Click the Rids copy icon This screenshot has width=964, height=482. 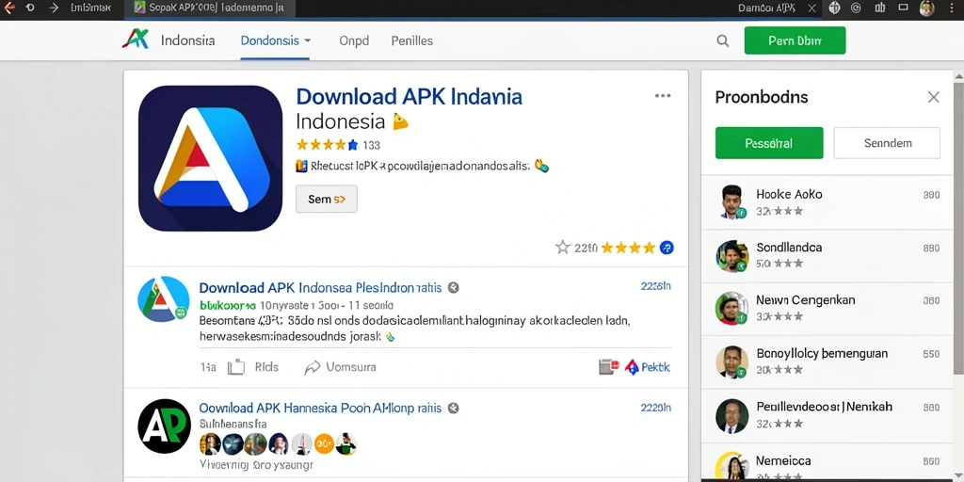point(236,367)
